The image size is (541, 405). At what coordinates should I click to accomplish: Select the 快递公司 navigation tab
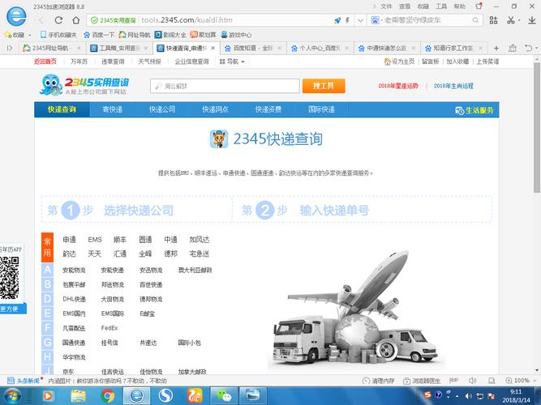(x=161, y=109)
